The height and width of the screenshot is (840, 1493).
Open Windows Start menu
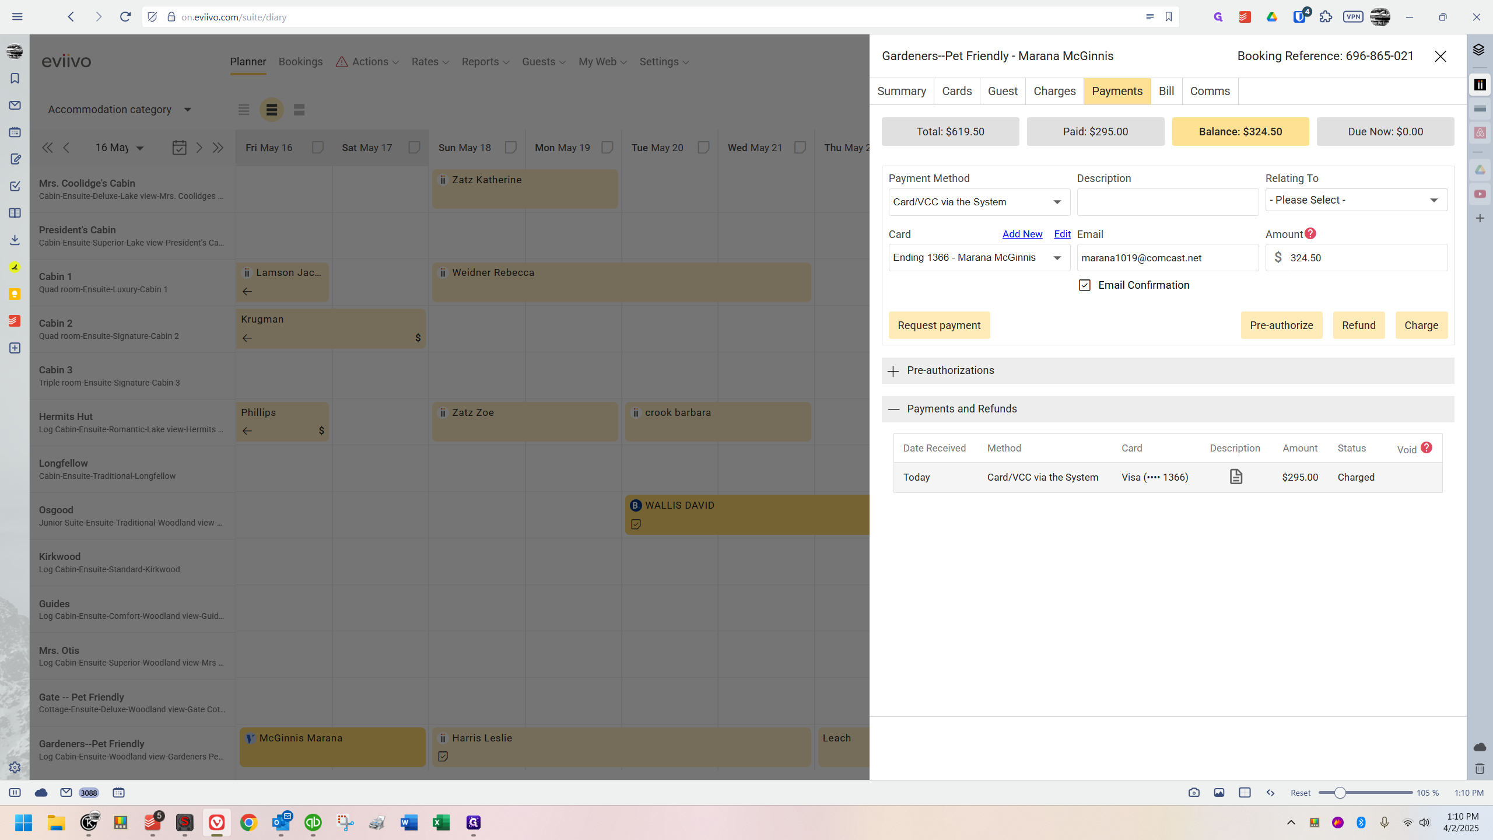tap(24, 822)
